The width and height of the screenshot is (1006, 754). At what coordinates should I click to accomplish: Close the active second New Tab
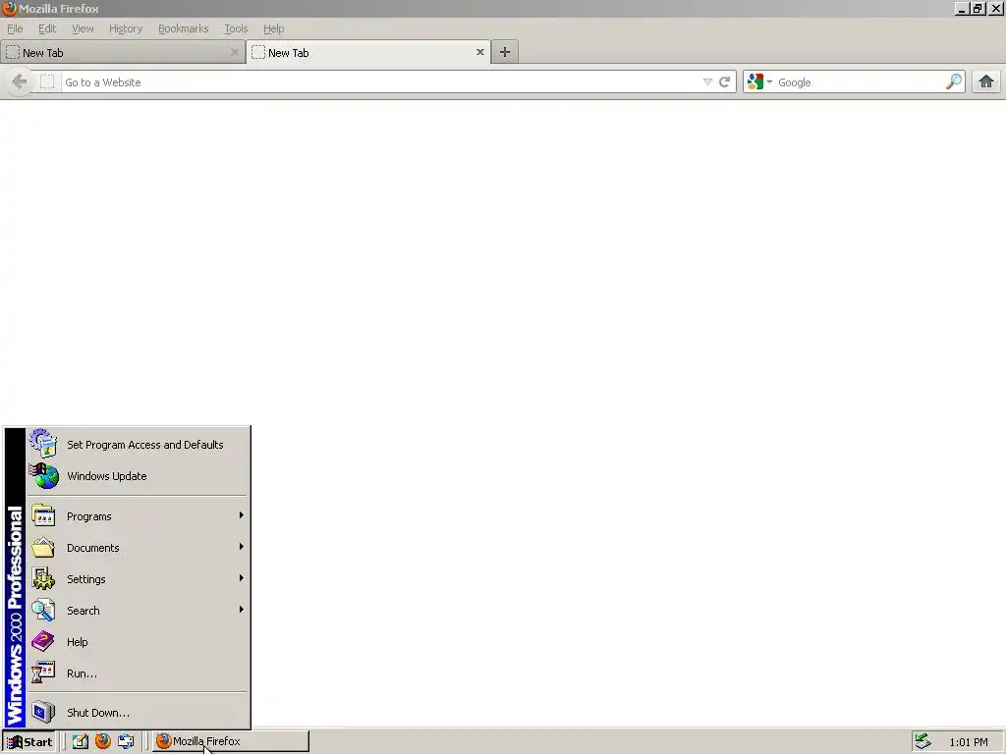[x=479, y=52]
